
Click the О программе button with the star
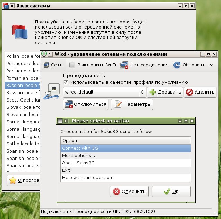24,180
